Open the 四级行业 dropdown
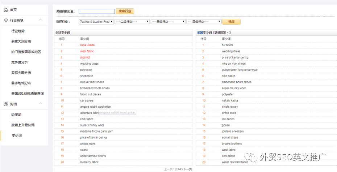 (x=204, y=22)
